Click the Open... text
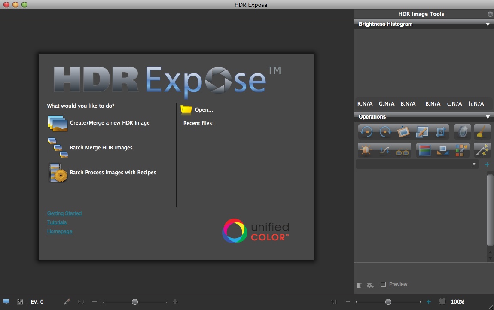 tap(204, 109)
